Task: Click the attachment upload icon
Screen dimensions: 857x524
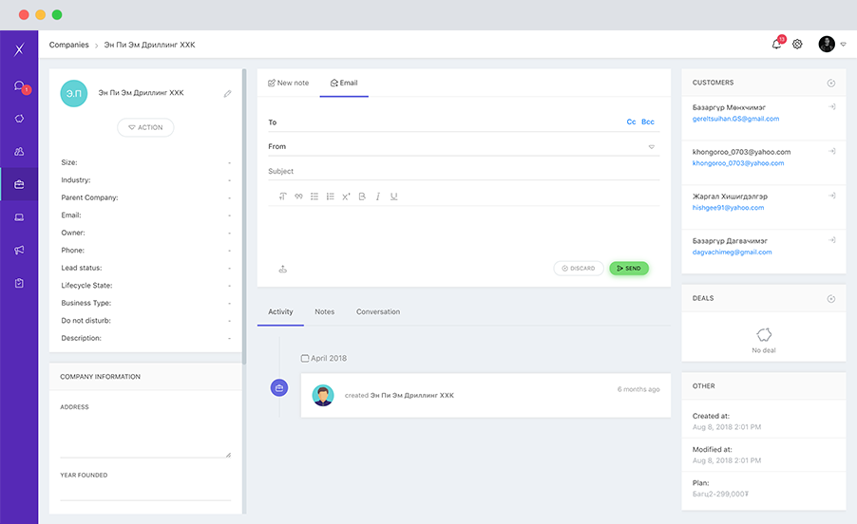Action: pyautogui.click(x=282, y=269)
